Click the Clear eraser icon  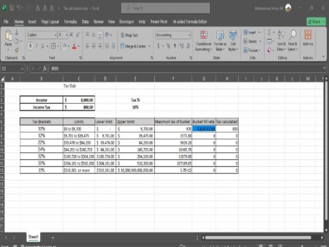269,50
